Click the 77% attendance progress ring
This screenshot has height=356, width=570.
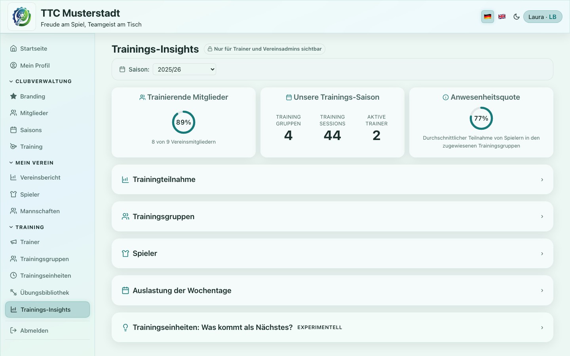tap(481, 118)
